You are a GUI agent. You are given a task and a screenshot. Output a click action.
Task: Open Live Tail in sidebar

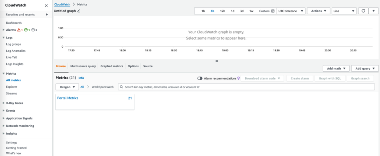tap(12, 57)
